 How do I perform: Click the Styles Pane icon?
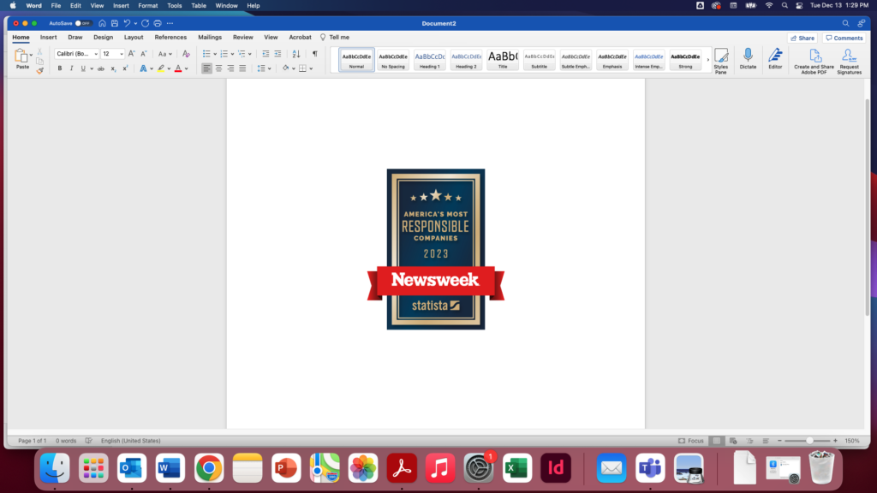pos(721,59)
